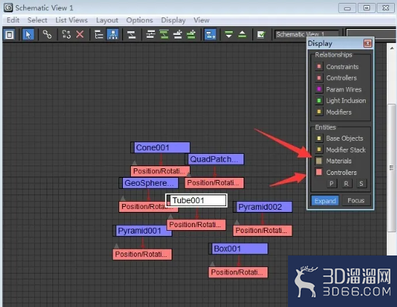Image resolution: width=397 pixels, height=307 pixels.
Task: Toggle Param Wires display
Action: (x=319, y=89)
